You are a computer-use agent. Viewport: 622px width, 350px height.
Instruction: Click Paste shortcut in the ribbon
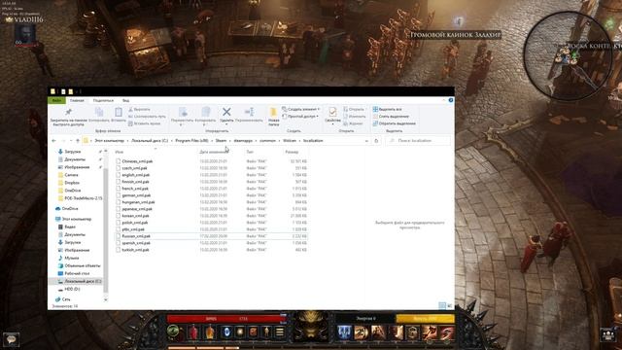coord(144,123)
